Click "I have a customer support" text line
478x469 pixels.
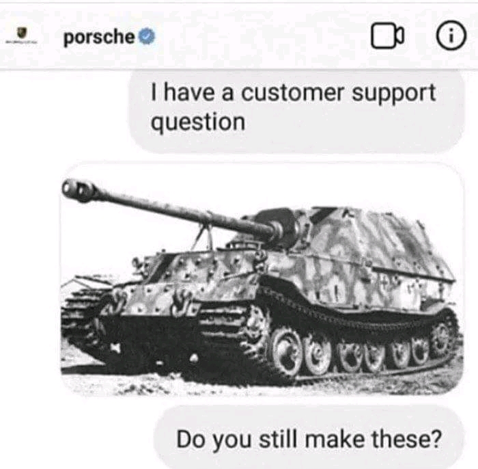(293, 93)
